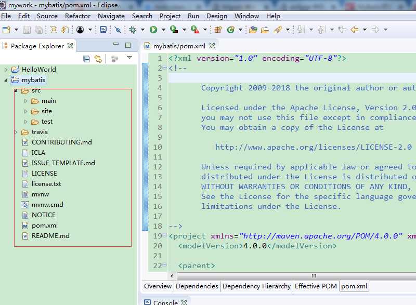Viewport: 416px width, 305px height.
Task: Click the Debug bug icon
Action: (133, 30)
